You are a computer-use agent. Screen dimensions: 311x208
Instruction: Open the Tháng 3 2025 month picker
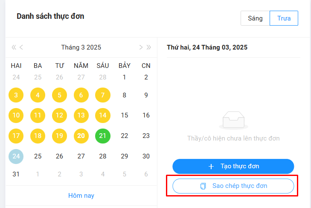point(81,47)
